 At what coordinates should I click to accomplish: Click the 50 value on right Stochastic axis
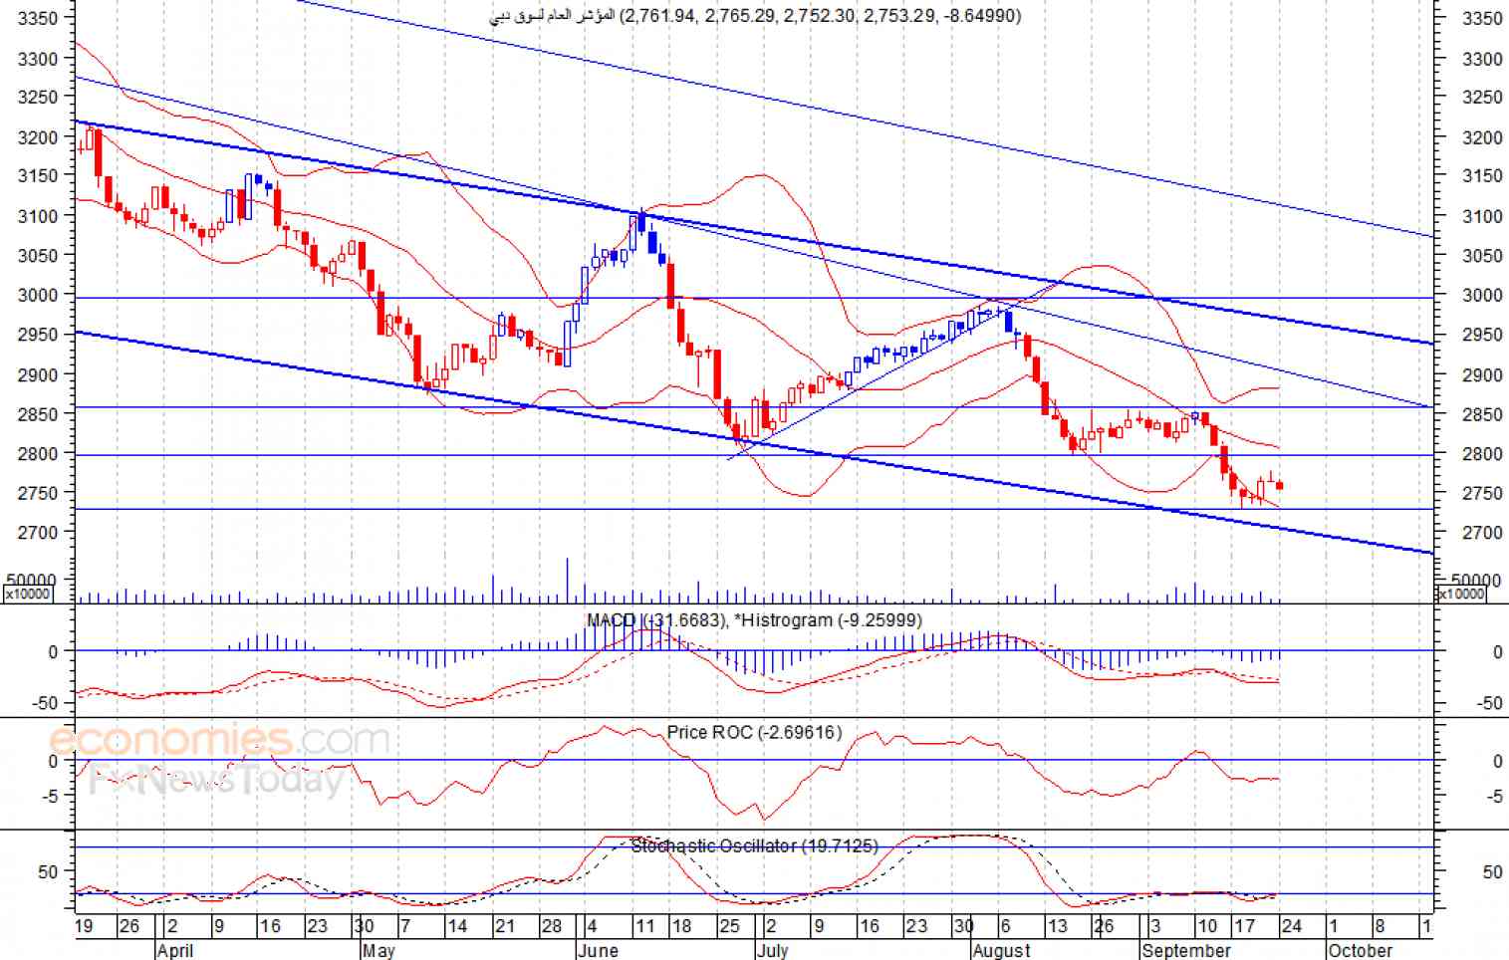click(1492, 872)
